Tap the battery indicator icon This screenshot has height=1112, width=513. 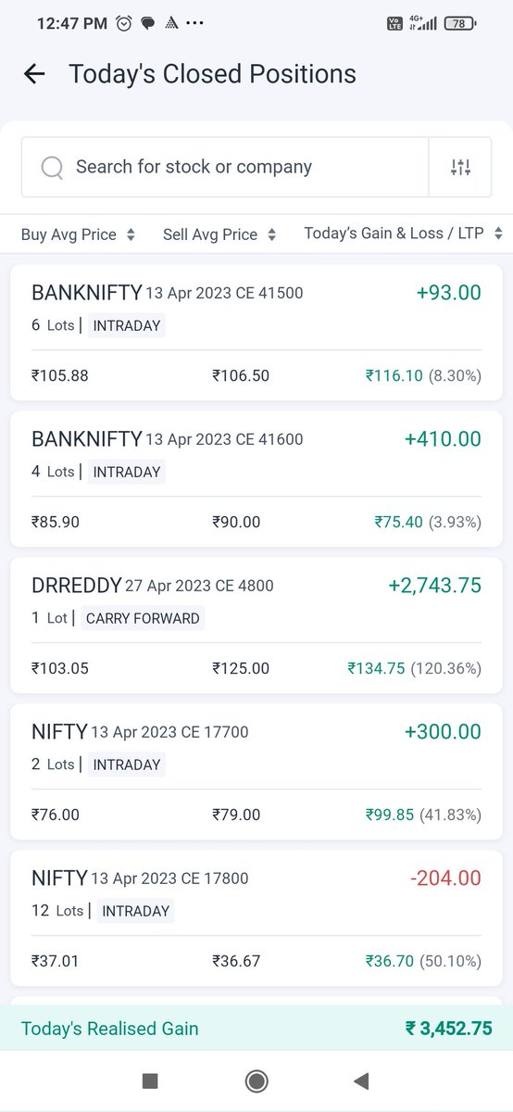[x=460, y=23]
